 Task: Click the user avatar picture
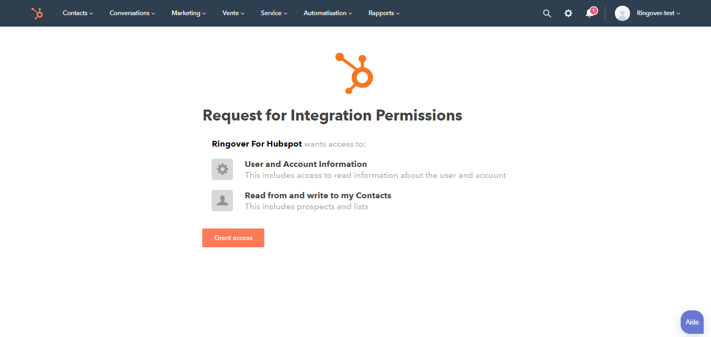pyautogui.click(x=622, y=13)
